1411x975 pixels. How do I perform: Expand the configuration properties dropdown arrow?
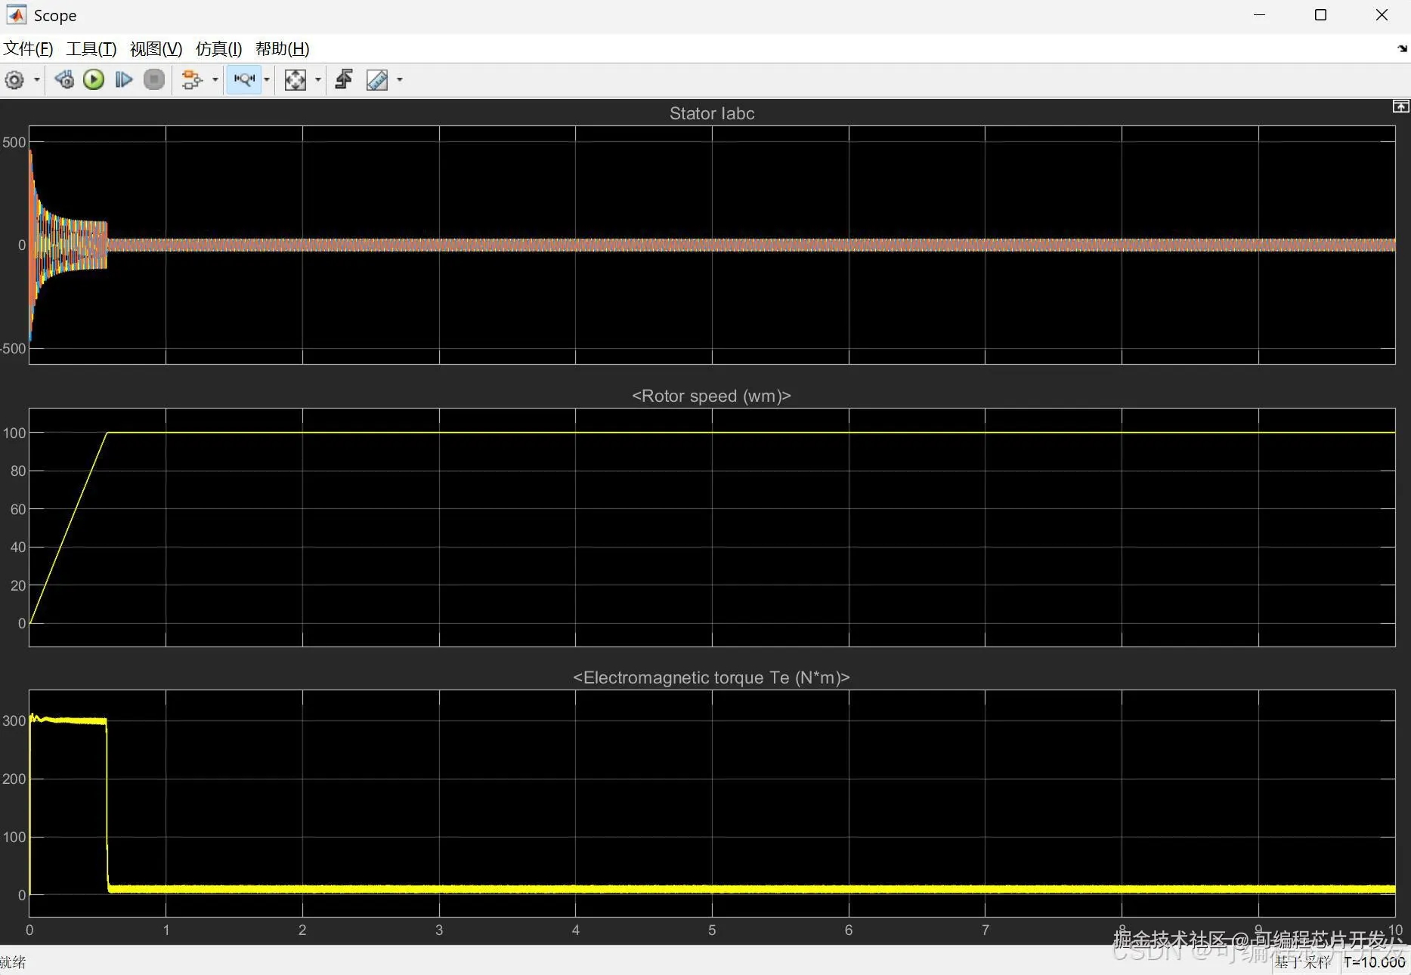[36, 79]
